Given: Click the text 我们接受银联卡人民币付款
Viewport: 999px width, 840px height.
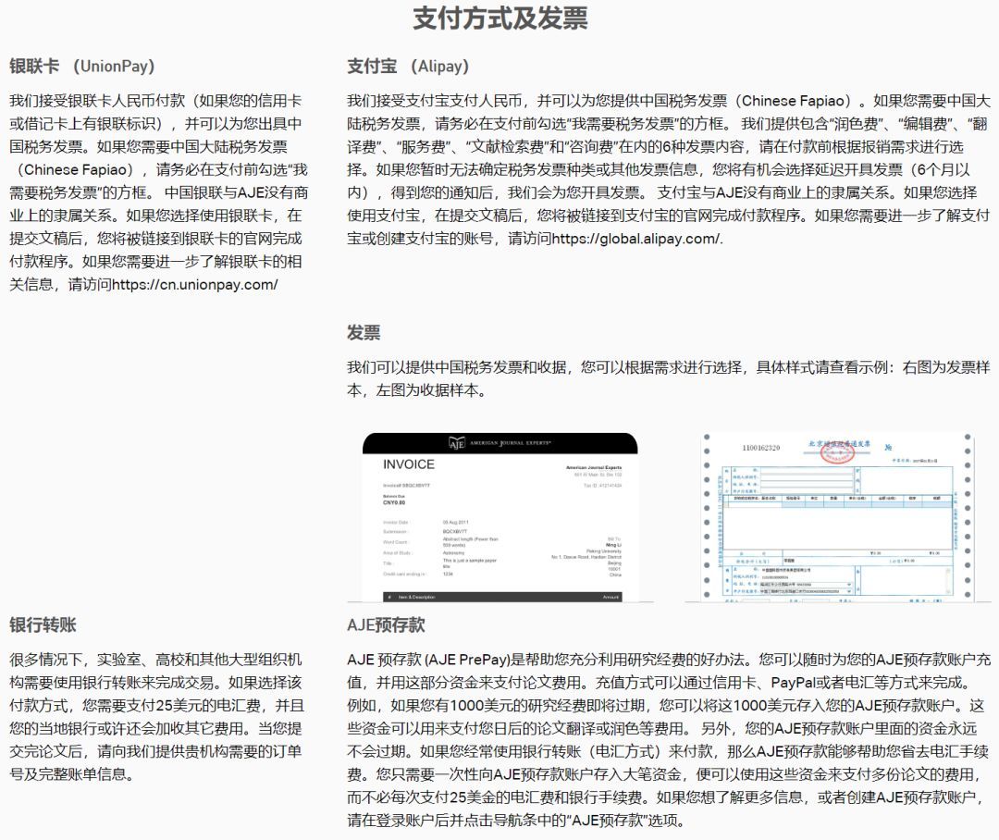Looking at the screenshot, I should 97,101.
